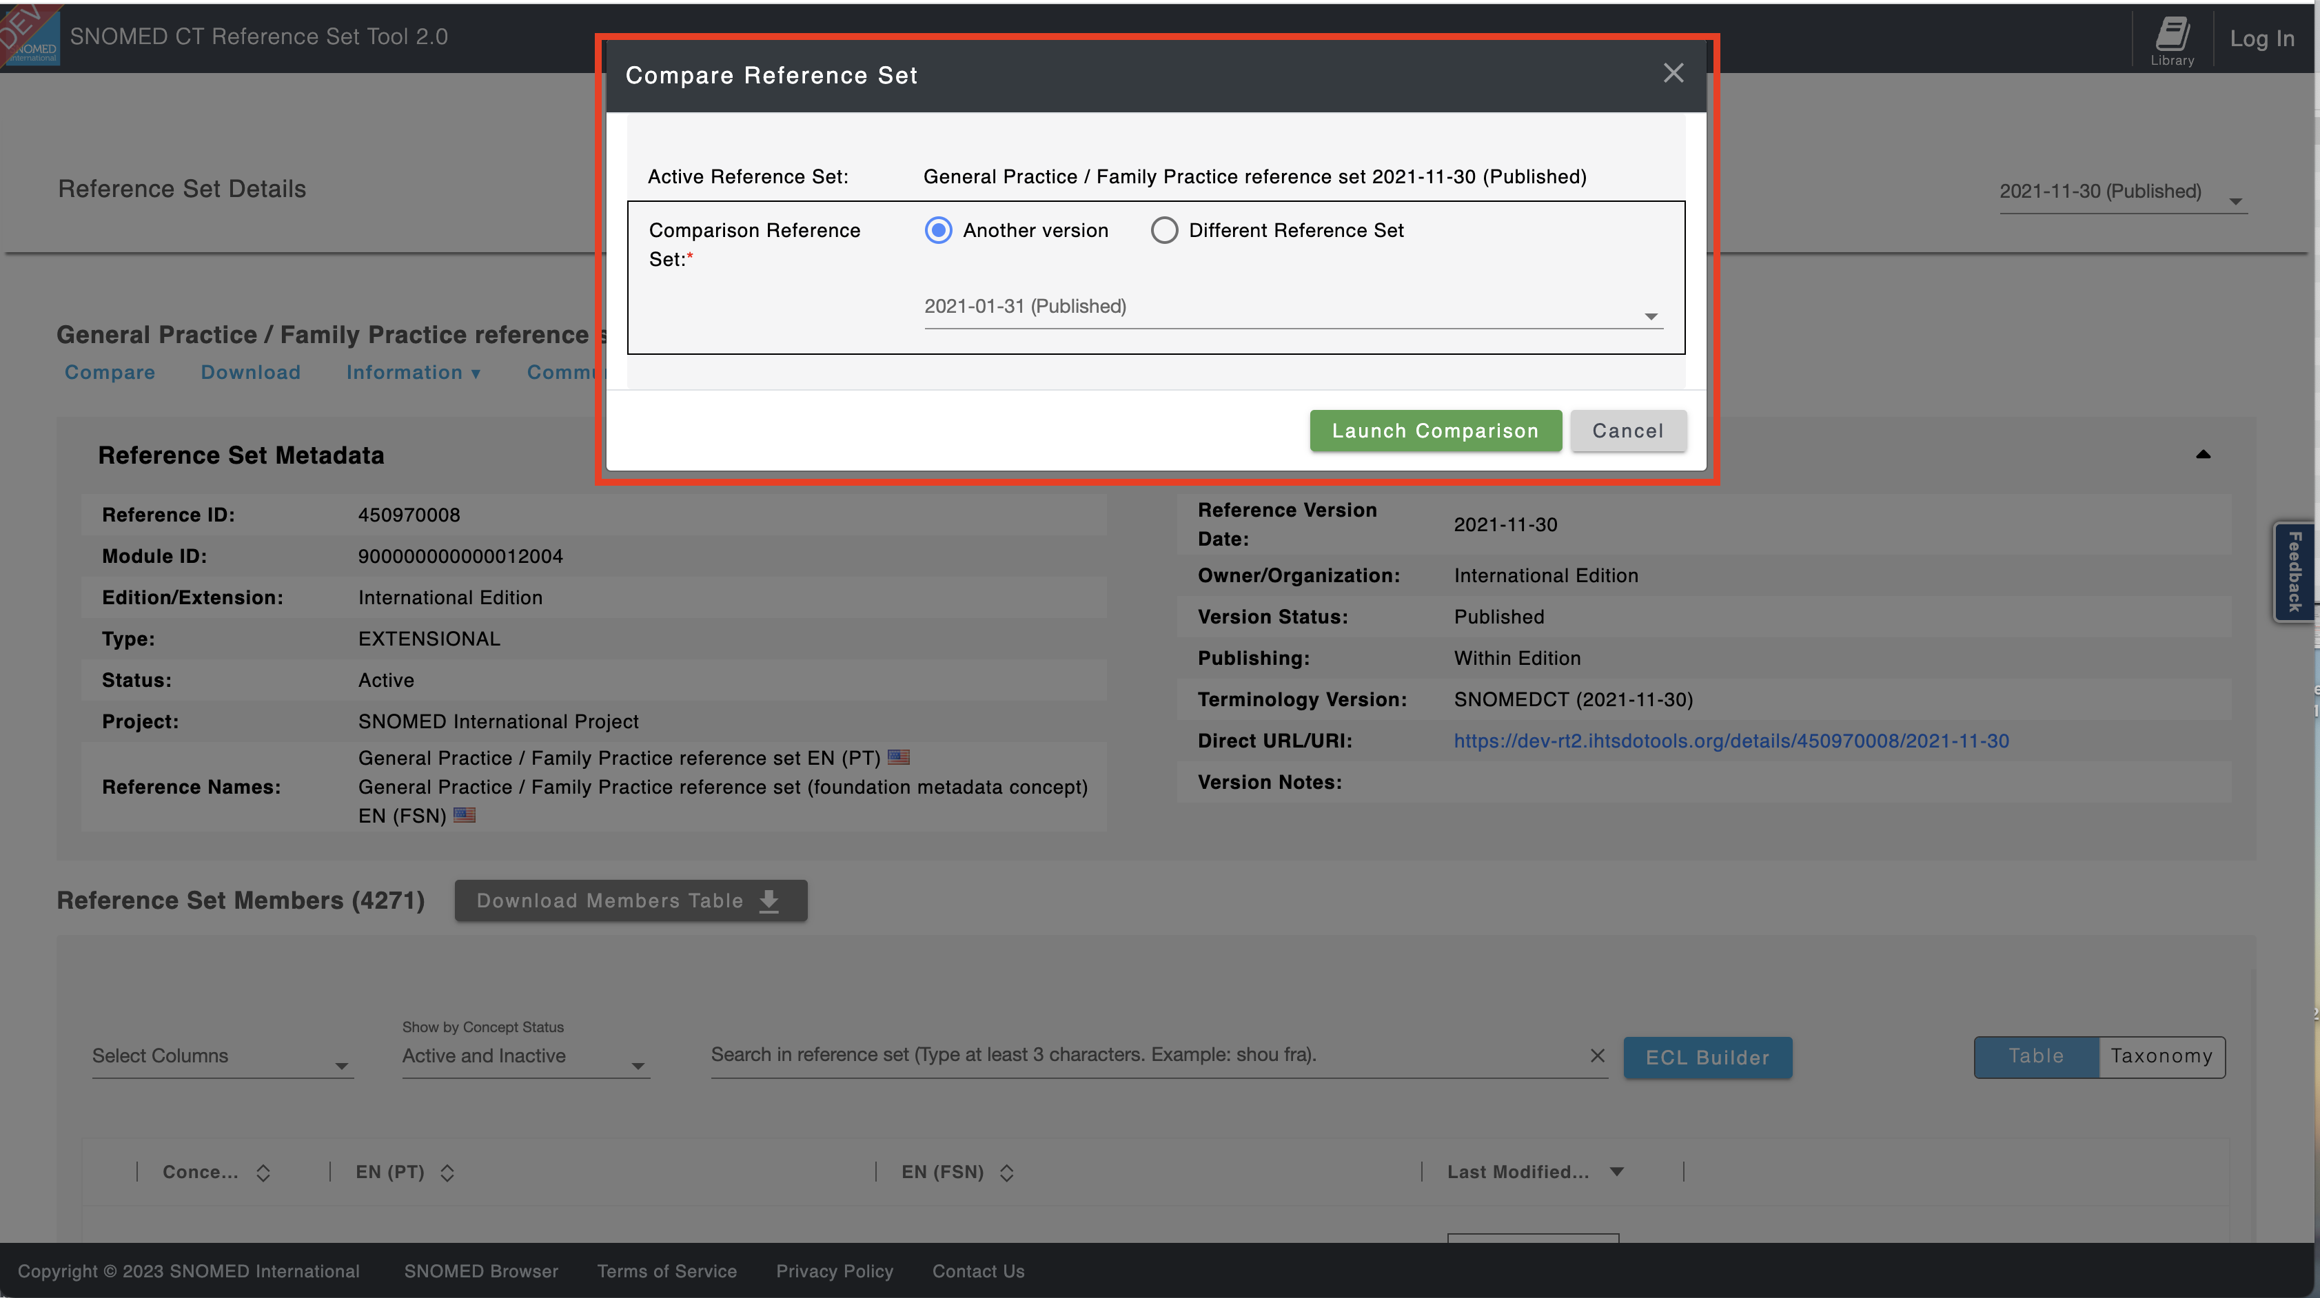This screenshot has width=2320, height=1298.
Task: Click the Reference Set Members (4271) heading
Action: pos(241,901)
